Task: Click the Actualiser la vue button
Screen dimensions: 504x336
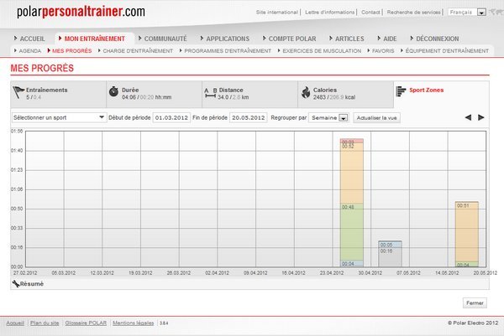Action: (376, 117)
